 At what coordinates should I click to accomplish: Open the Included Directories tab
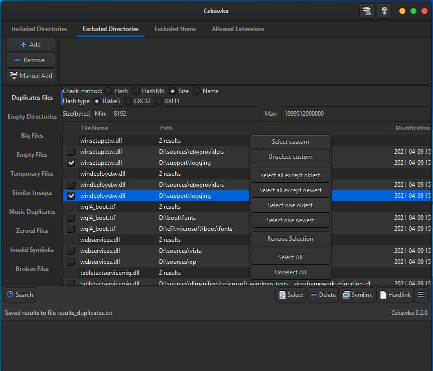pos(39,29)
